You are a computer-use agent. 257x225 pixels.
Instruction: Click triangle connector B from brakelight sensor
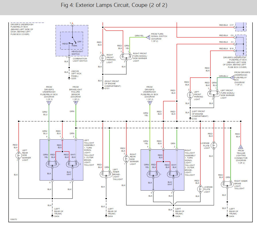pos(76,103)
